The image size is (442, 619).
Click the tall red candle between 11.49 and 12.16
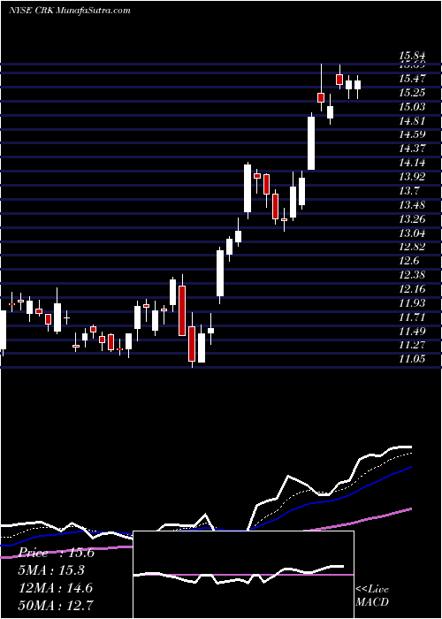[x=182, y=311]
